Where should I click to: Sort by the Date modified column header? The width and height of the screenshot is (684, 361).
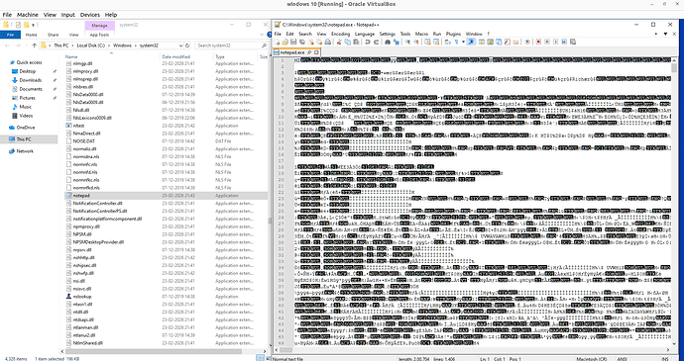175,56
